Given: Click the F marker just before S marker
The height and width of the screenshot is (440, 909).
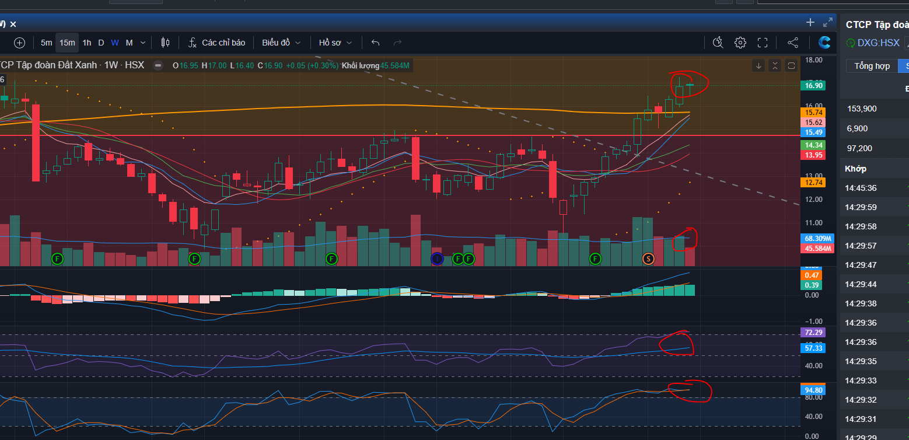Looking at the screenshot, I should click(595, 259).
